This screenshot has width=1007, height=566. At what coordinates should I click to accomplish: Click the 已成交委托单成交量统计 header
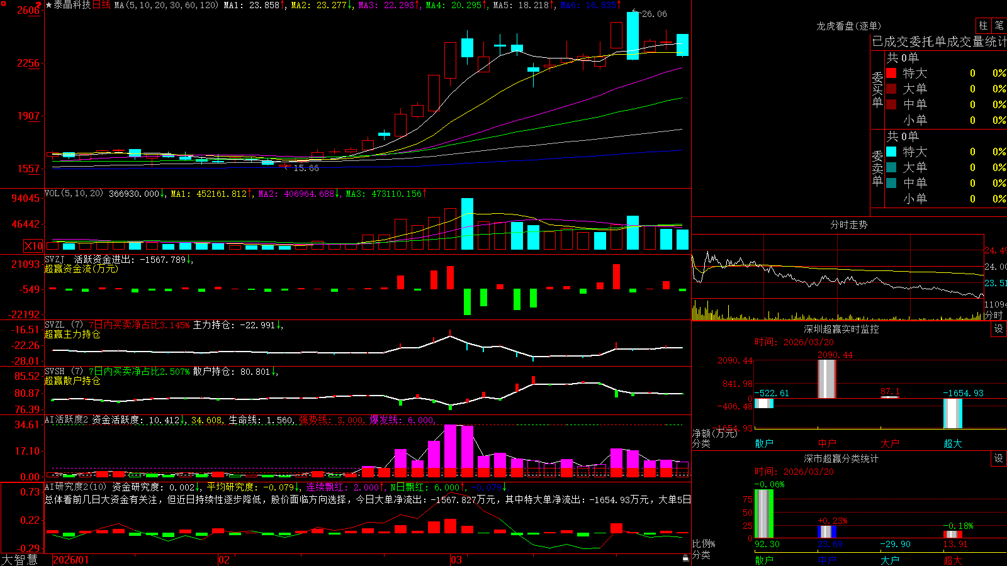[x=939, y=42]
